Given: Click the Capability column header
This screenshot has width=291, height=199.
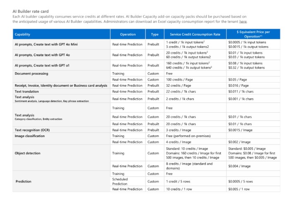Looking at the screenshot, I should coord(22,34).
